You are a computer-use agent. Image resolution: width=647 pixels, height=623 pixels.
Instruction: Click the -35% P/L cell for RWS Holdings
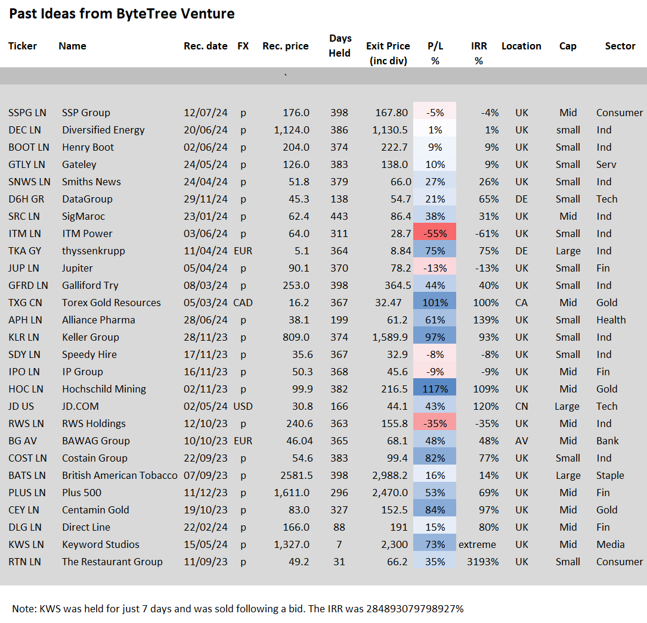tap(435, 423)
